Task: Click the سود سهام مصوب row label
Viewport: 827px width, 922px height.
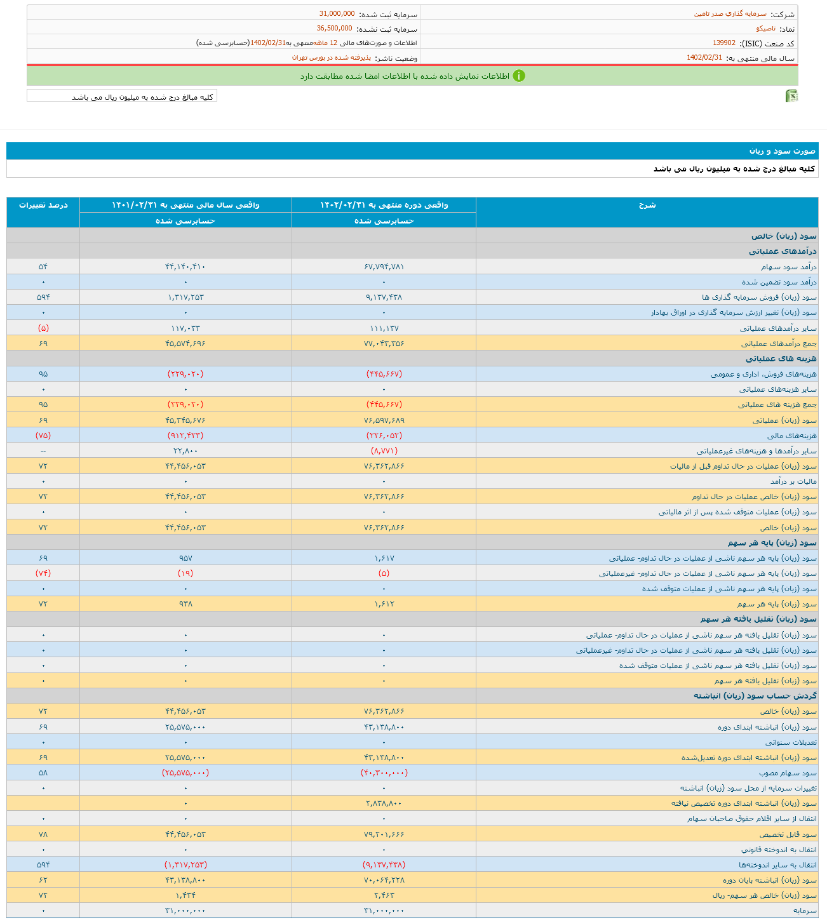Action: (788, 773)
